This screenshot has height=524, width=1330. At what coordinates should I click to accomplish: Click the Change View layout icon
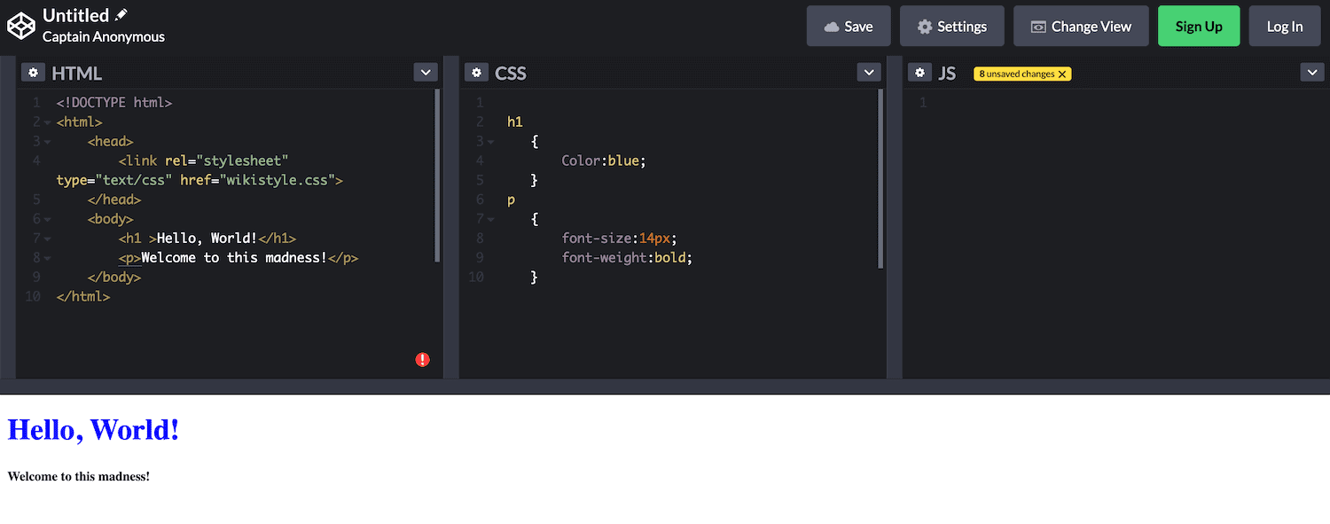1037,27
